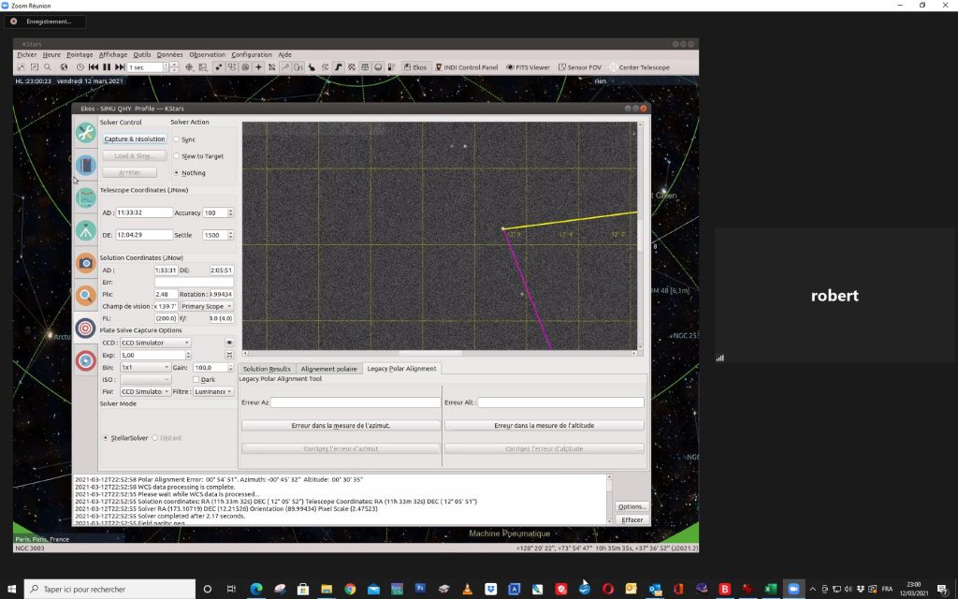Image resolution: width=958 pixels, height=599 pixels.
Task: Enable the Dark checkbox
Action: (196, 380)
